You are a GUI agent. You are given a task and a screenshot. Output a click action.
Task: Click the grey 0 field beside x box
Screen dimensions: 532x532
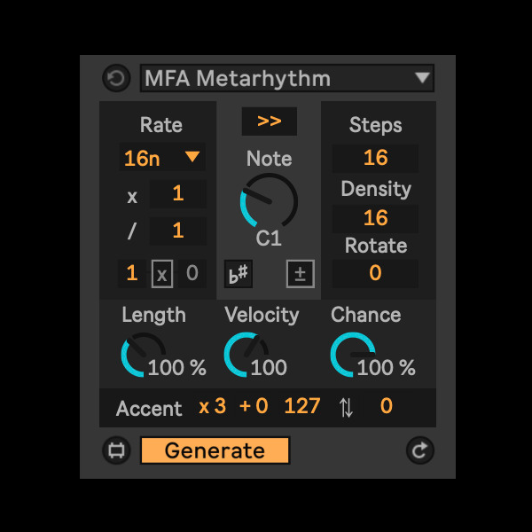click(x=192, y=273)
